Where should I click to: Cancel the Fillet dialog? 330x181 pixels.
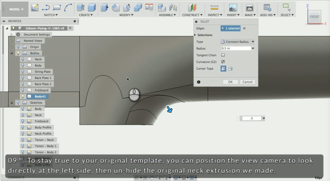point(247,82)
